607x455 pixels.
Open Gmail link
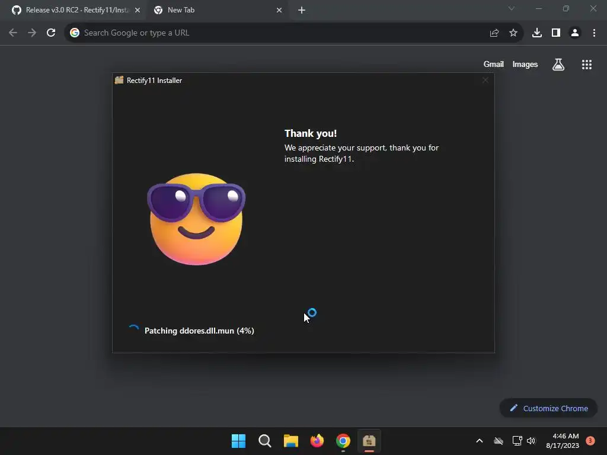[494, 64]
